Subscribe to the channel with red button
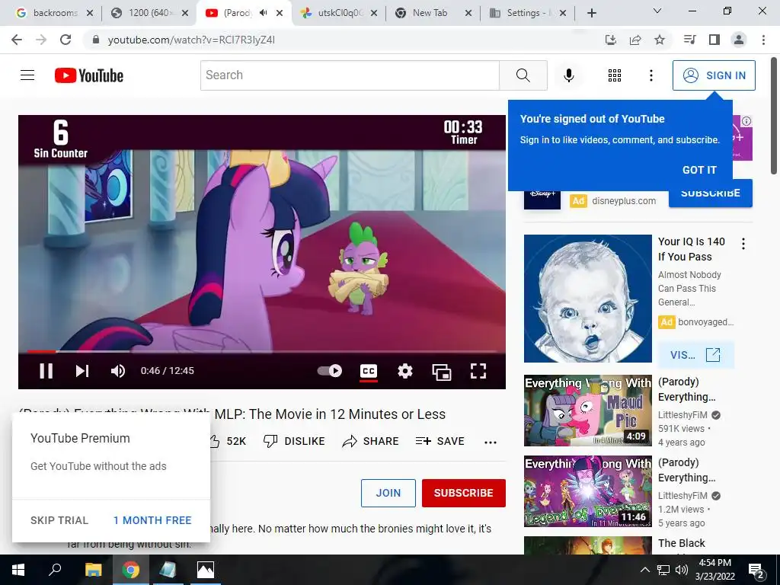 464,493
